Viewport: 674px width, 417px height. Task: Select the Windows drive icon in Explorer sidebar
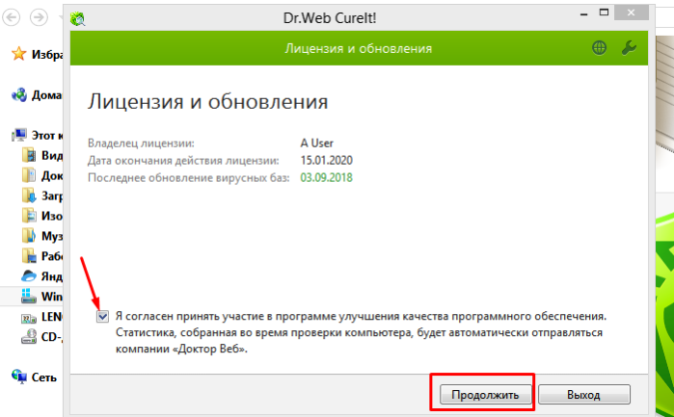pyautogui.click(x=29, y=297)
